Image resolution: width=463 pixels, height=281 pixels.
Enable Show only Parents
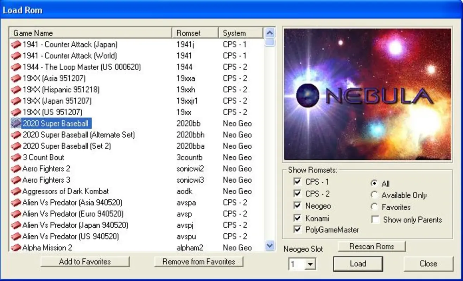point(375,220)
